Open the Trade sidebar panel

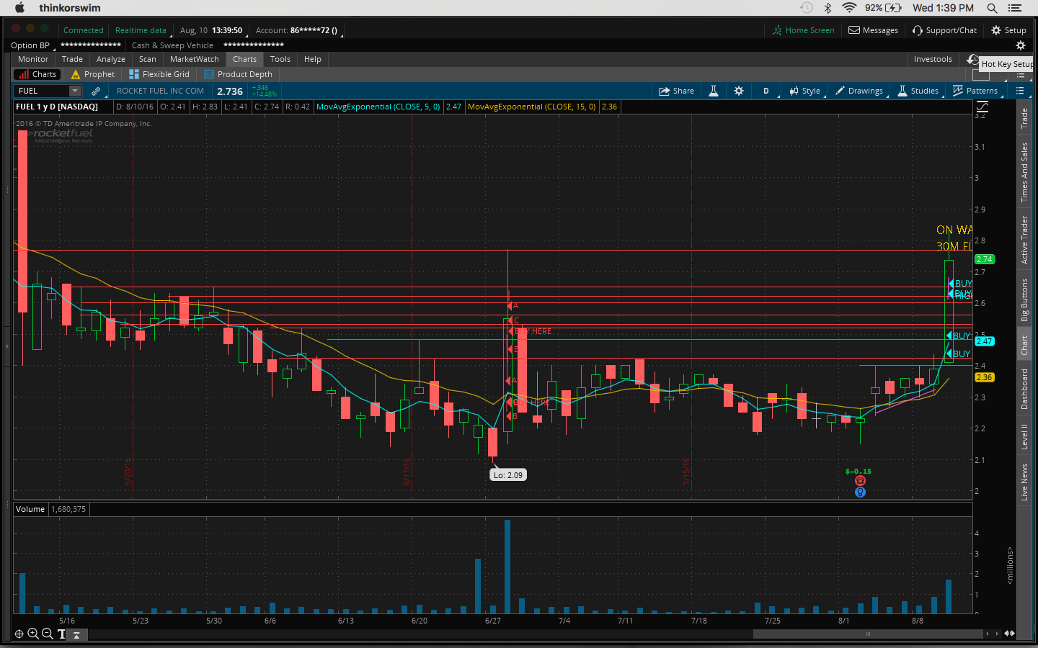(x=1024, y=118)
